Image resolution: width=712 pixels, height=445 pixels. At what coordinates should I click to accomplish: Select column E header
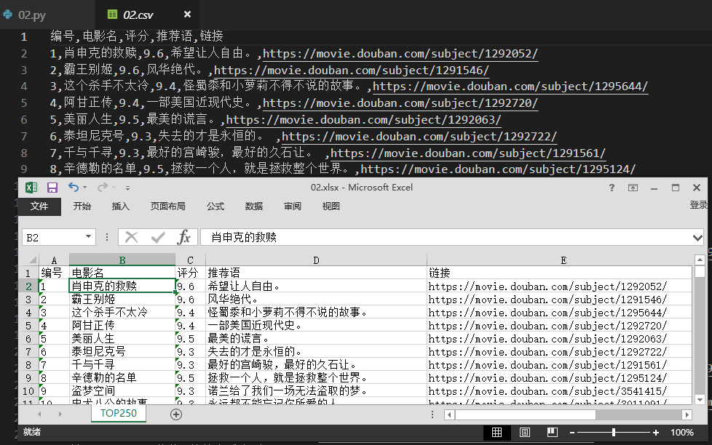point(563,260)
